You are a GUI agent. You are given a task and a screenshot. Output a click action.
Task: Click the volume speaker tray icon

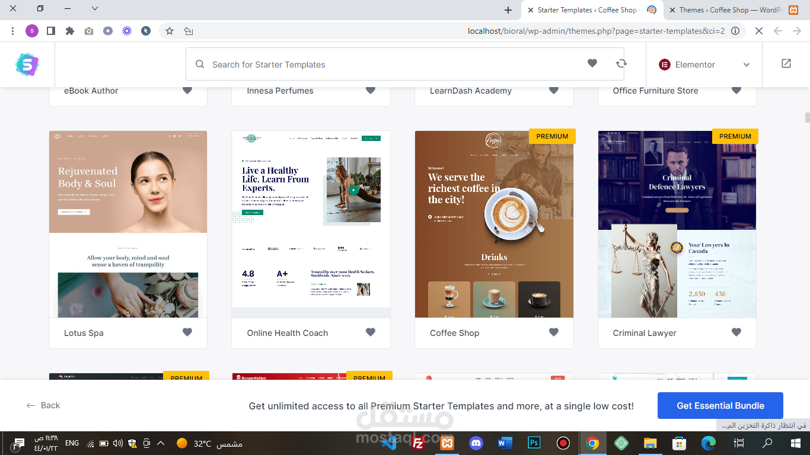117,443
